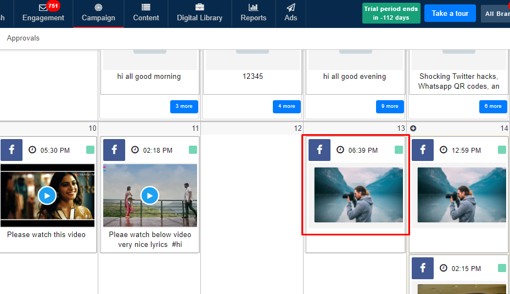
Task: Open the photographer thumbnail on 12:59 PM post
Action: pos(461,195)
